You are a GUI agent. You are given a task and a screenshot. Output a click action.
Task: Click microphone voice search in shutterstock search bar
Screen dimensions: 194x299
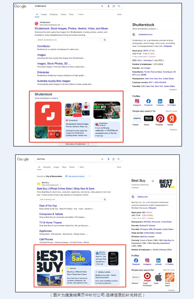108,6
